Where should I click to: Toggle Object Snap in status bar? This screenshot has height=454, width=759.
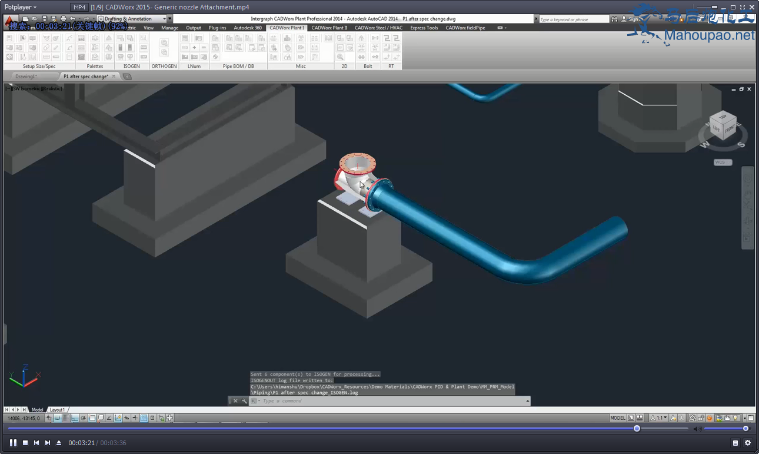pyautogui.click(x=92, y=418)
